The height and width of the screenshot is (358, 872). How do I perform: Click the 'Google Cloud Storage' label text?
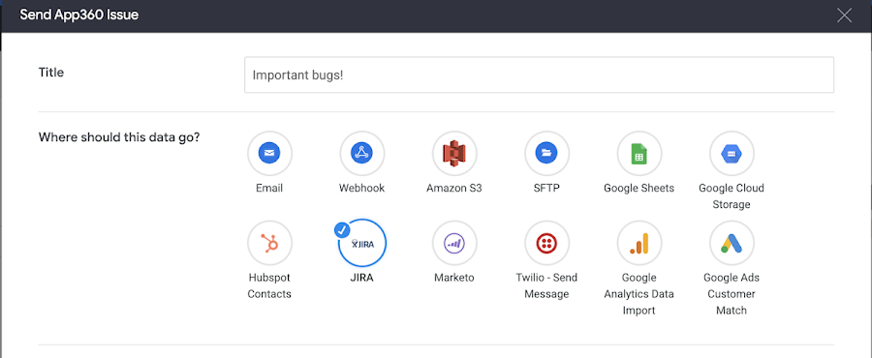pyautogui.click(x=732, y=196)
